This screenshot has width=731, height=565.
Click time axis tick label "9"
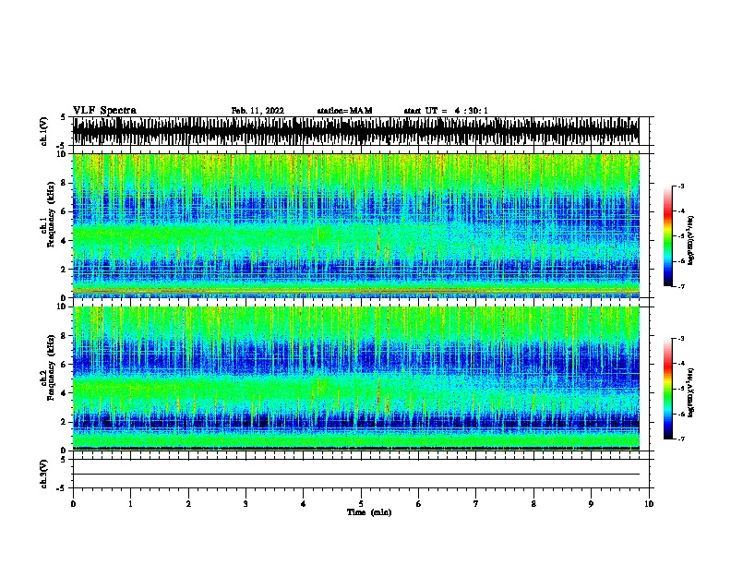coord(591,503)
